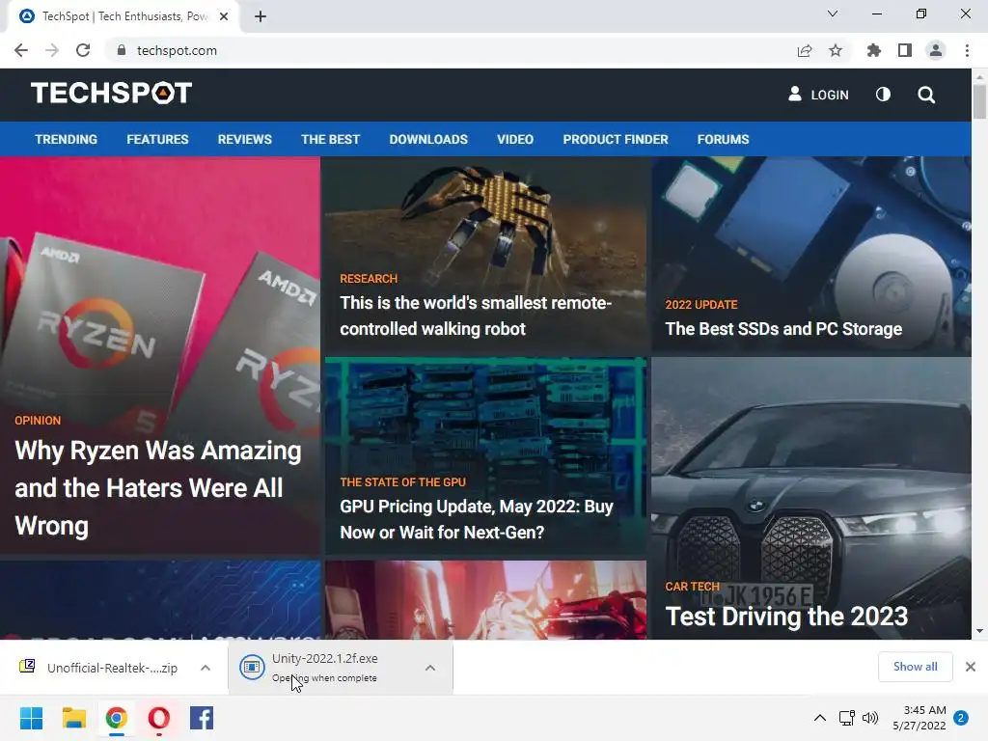988x741 pixels.
Task: Close the downloads bar
Action: point(971,667)
